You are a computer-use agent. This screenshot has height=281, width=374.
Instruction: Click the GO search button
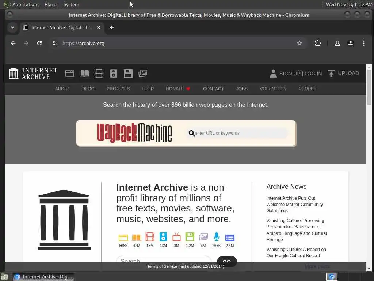point(227,261)
